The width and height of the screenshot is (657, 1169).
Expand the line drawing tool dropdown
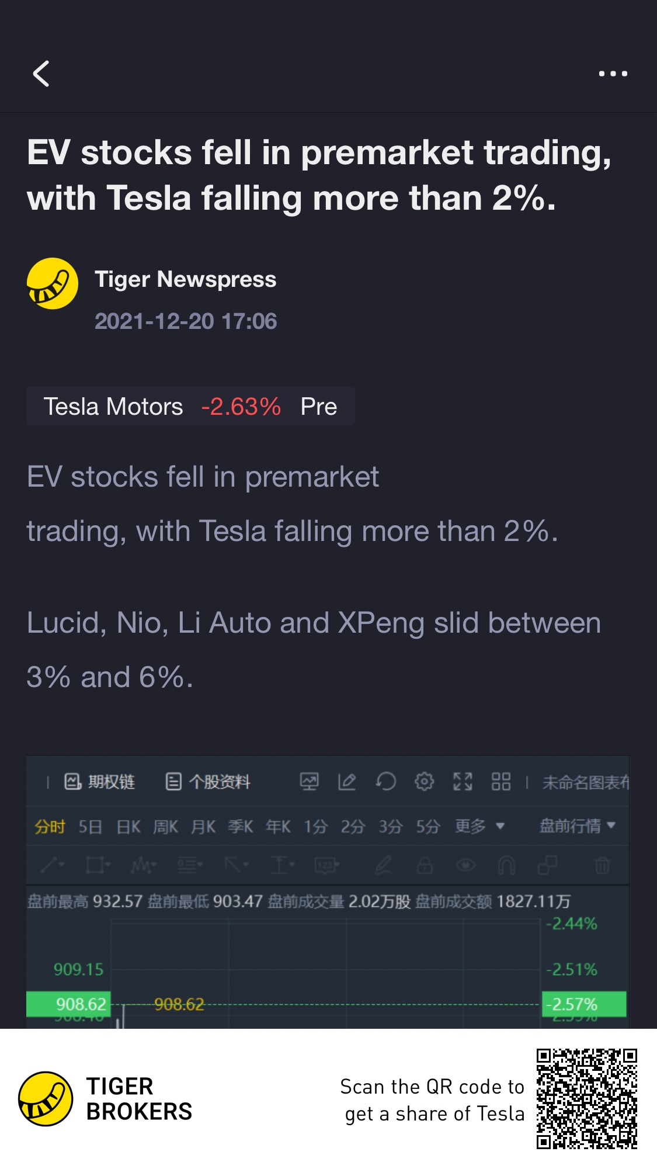click(x=53, y=865)
